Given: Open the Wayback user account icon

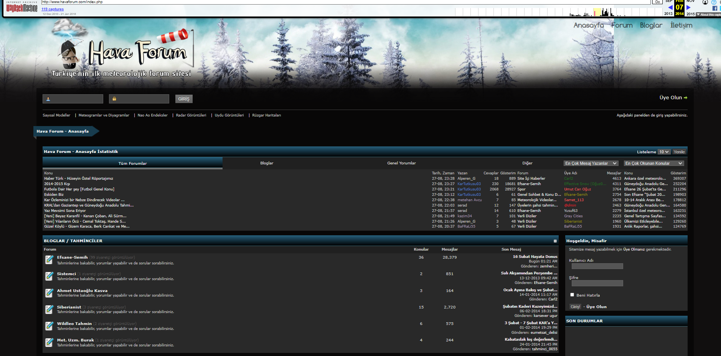Looking at the screenshot, I should click(705, 2).
